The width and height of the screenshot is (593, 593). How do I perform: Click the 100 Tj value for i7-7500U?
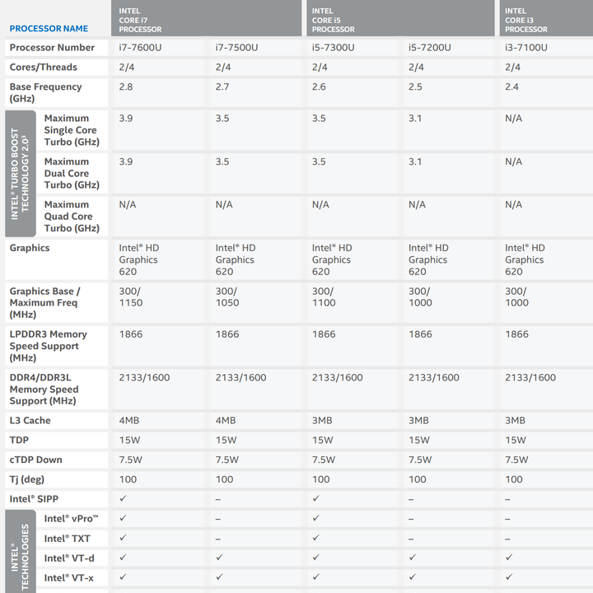pyautogui.click(x=224, y=479)
